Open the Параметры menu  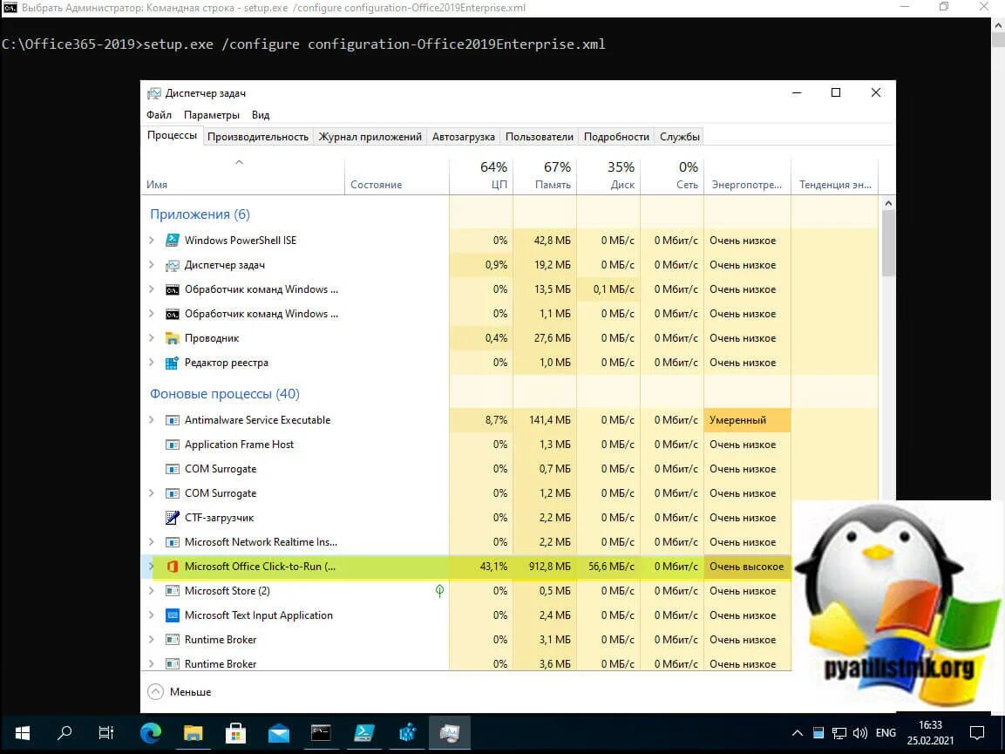(212, 115)
